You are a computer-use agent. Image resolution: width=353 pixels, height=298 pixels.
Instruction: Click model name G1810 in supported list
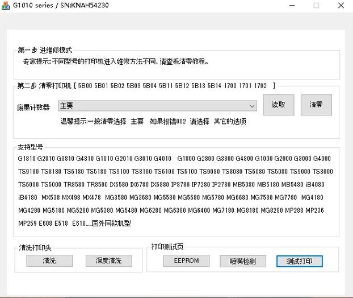[x=27, y=159]
